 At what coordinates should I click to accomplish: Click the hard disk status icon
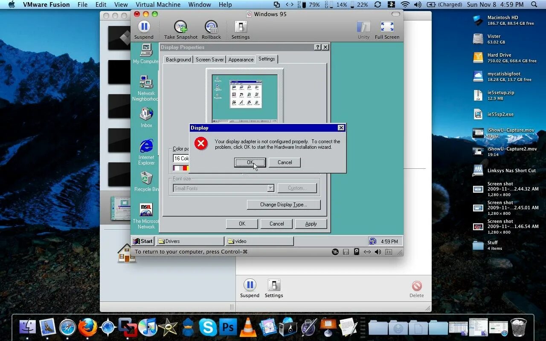pyautogui.click(x=357, y=252)
